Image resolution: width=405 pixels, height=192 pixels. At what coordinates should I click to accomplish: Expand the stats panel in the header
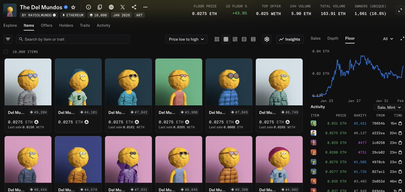[x=400, y=10]
